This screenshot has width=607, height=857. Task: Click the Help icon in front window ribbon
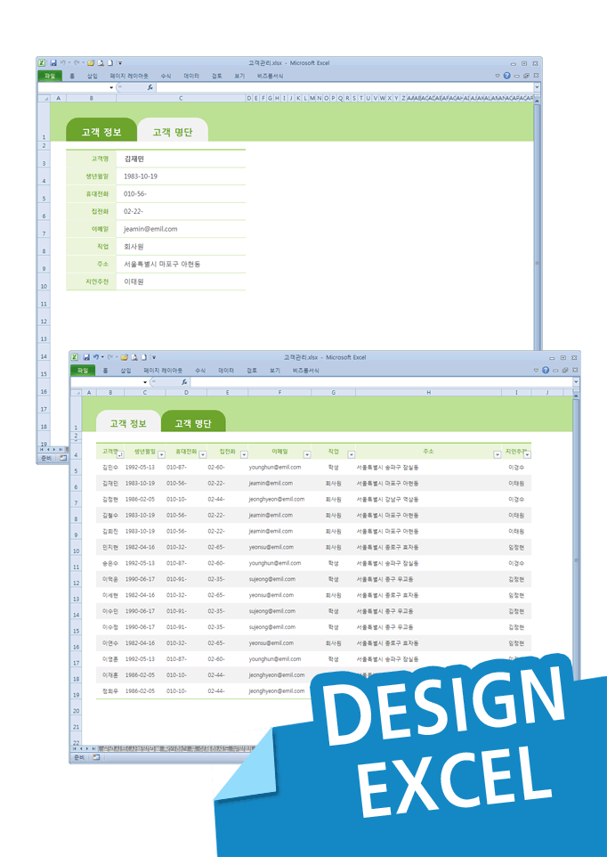(546, 370)
